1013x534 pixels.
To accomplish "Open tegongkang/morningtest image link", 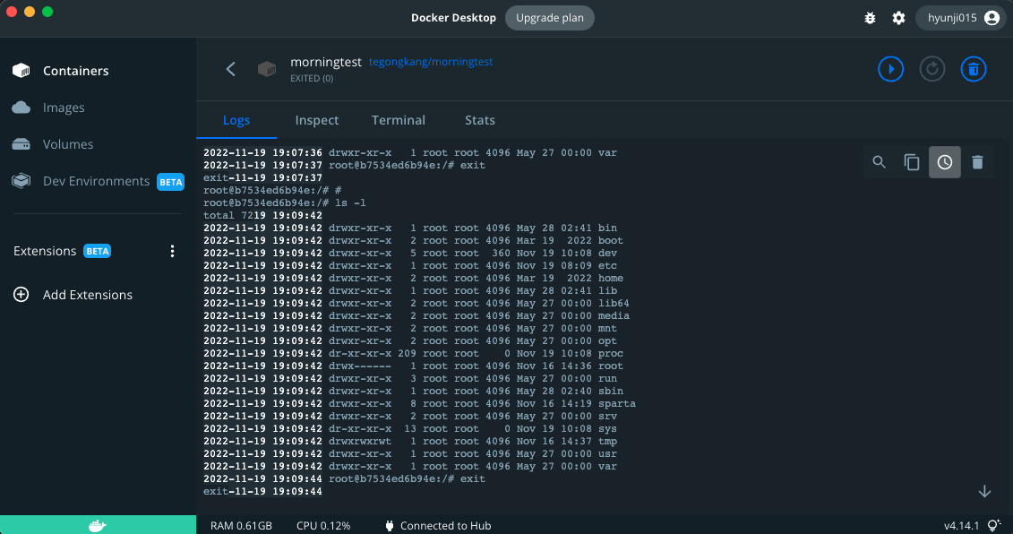I will click(x=430, y=62).
